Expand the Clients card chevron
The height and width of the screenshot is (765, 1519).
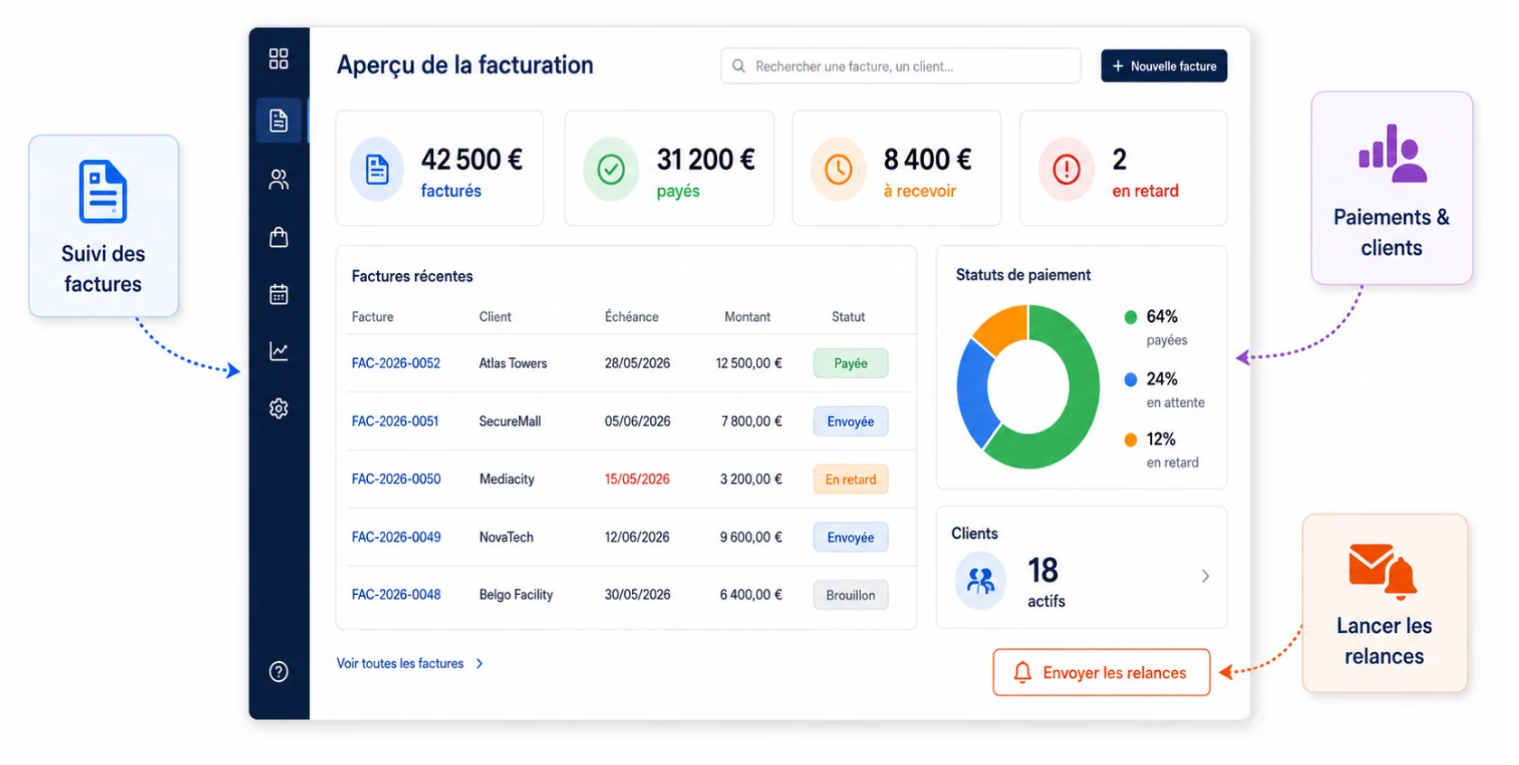tap(1205, 576)
